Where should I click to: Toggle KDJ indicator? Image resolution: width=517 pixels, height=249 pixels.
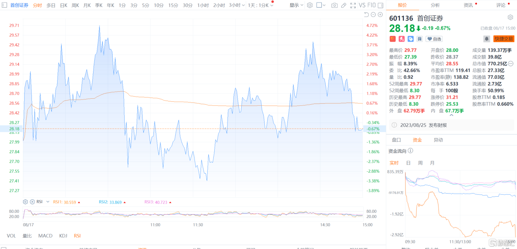63,236
